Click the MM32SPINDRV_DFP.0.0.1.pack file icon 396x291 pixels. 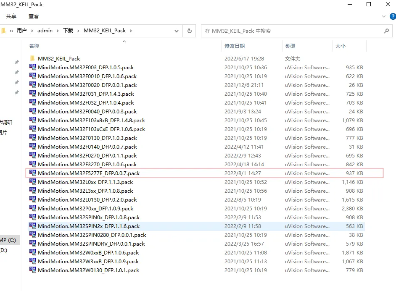coord(32,244)
